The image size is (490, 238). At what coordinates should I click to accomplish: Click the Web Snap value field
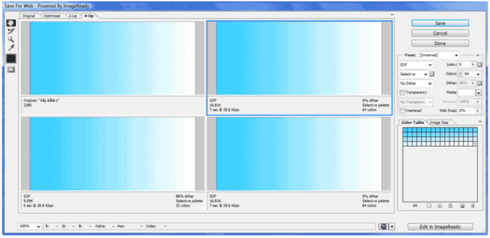pos(467,110)
